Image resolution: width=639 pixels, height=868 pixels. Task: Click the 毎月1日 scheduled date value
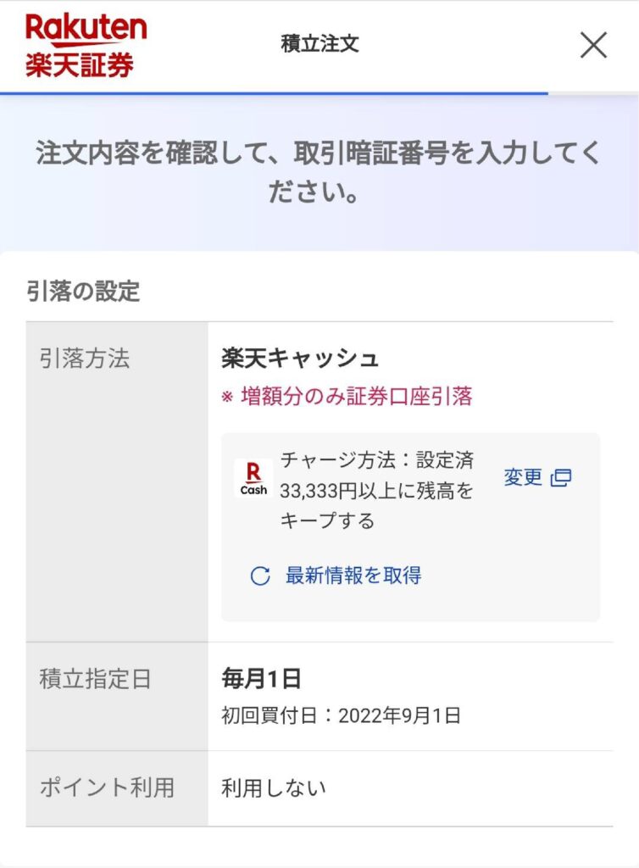[x=261, y=678]
